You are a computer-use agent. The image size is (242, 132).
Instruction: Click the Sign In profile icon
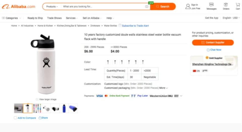[x=188, y=6]
